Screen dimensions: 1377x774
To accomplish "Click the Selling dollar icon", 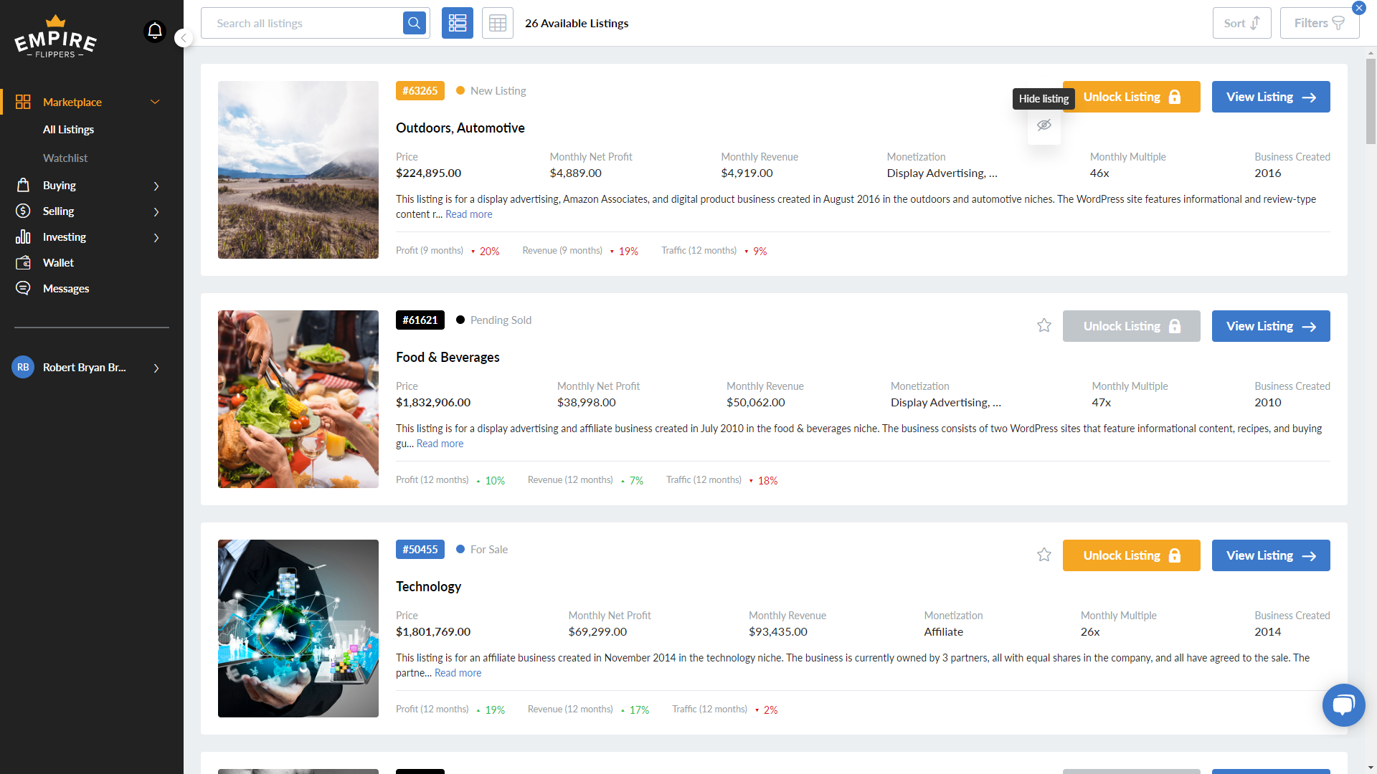I will 23,211.
